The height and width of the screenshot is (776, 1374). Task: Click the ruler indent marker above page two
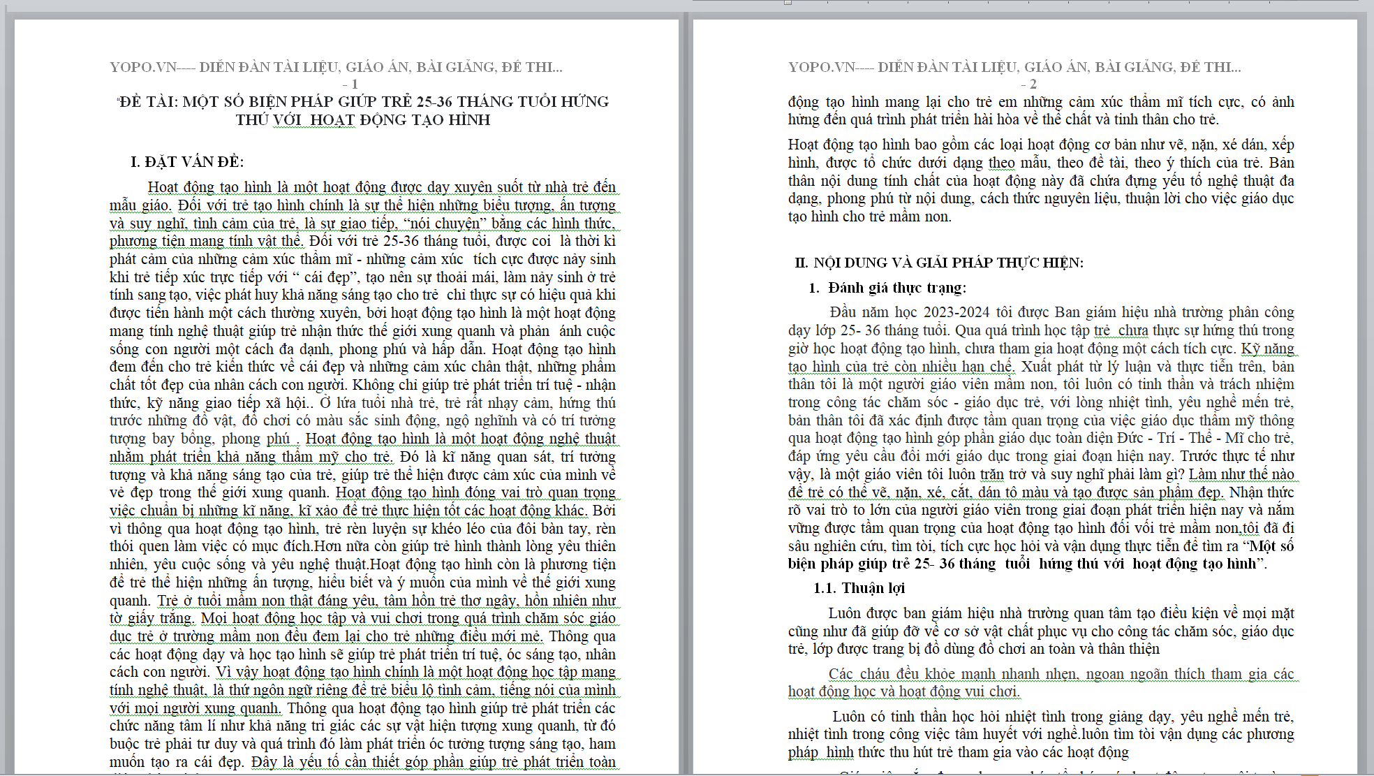click(788, 2)
